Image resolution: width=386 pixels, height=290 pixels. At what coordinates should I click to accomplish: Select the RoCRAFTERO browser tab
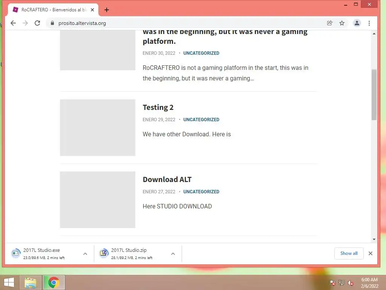54,10
